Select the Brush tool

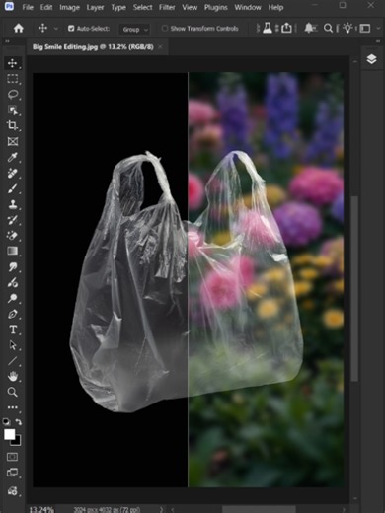click(13, 188)
